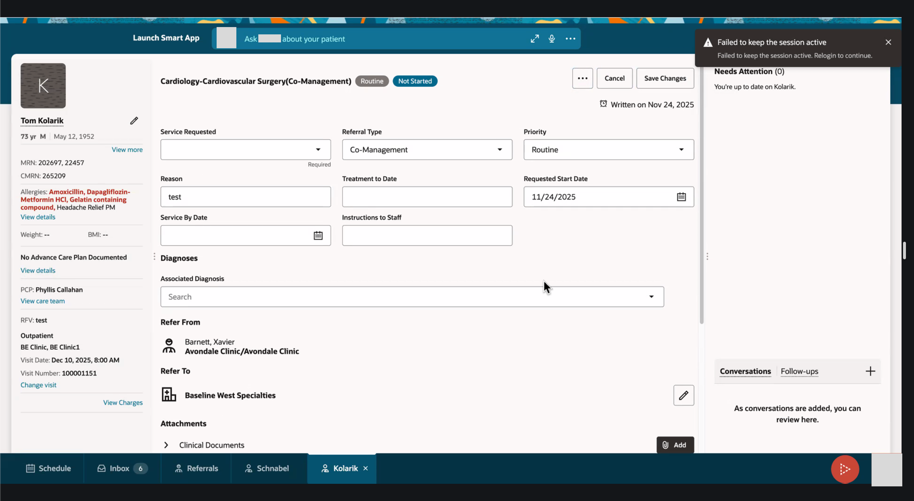The width and height of the screenshot is (914, 501).
Task: Click the PCP Phyllis Callahan text
Action: (52, 290)
